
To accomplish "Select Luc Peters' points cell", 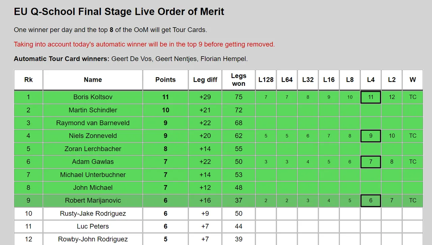I will pyautogui.click(x=165, y=226).
